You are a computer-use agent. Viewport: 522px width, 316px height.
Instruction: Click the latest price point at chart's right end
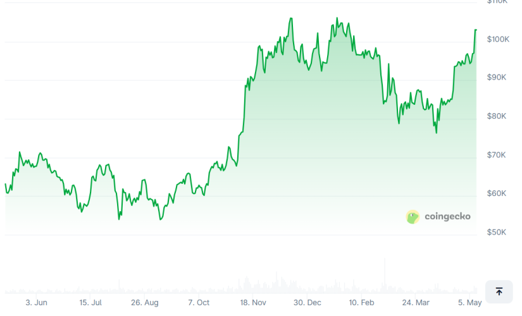point(476,30)
